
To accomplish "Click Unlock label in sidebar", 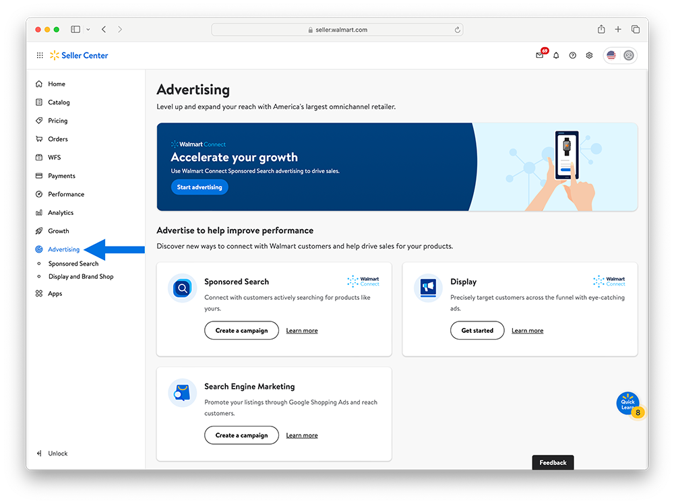I will (57, 453).
